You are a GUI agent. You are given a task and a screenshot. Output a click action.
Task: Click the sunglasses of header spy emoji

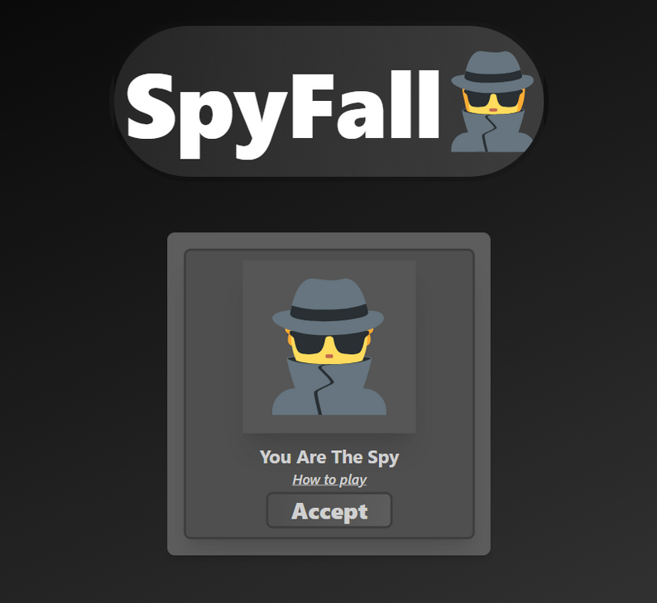[x=493, y=98]
